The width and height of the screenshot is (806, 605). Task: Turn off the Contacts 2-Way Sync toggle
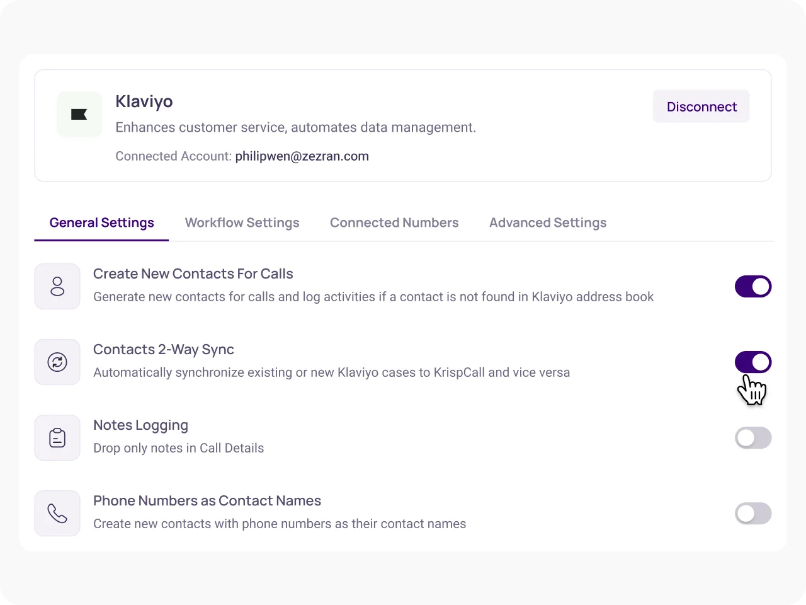coord(753,362)
